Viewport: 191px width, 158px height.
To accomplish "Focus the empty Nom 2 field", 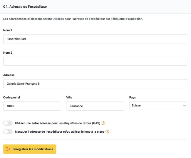I will pos(95,61).
